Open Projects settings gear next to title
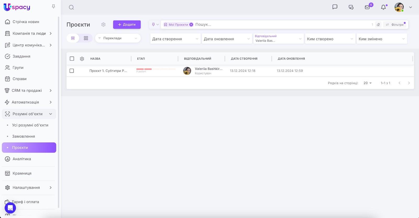 [103, 25]
